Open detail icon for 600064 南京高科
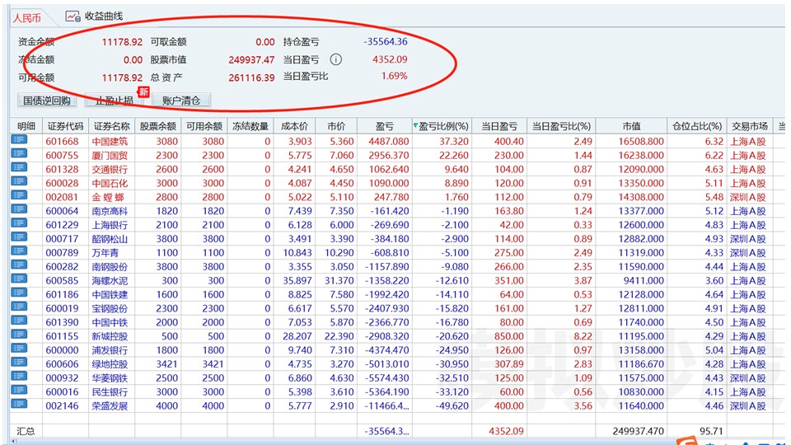This screenshot has width=791, height=445. [x=19, y=209]
